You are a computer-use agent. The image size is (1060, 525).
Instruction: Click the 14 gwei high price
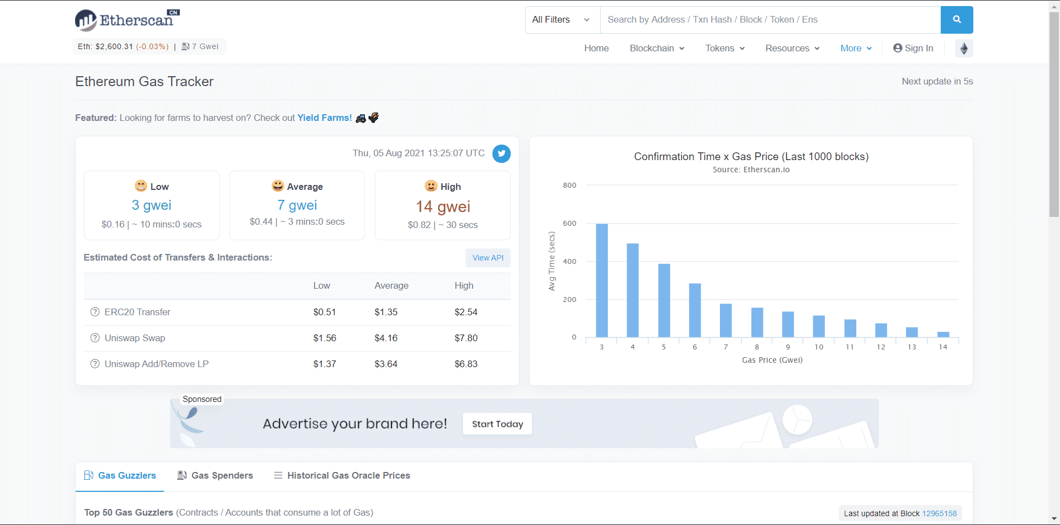pos(443,206)
